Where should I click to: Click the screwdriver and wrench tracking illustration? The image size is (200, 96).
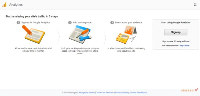pyautogui.click(x=80, y=34)
